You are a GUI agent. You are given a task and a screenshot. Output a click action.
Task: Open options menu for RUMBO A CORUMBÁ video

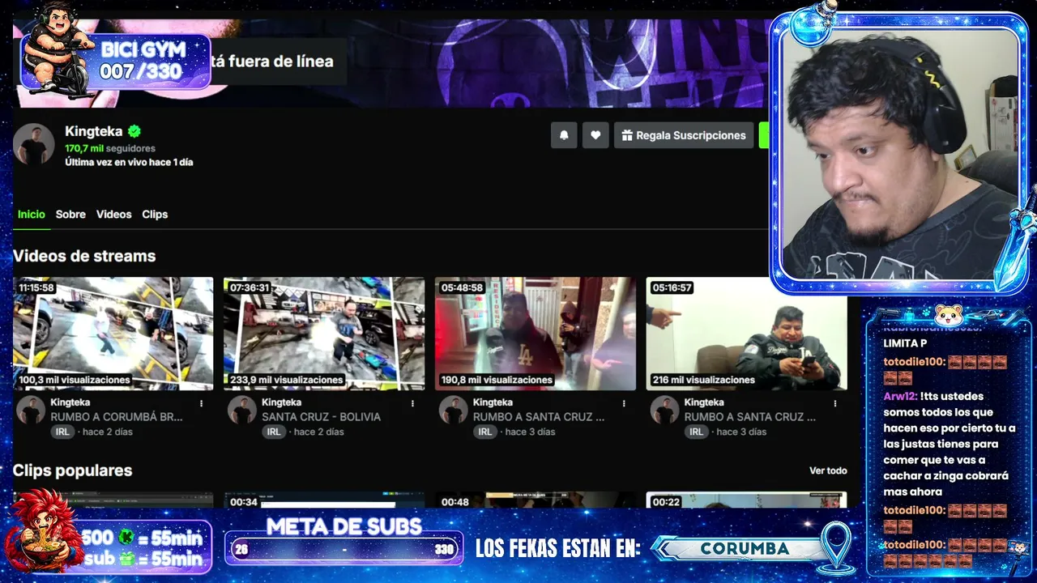tap(202, 403)
